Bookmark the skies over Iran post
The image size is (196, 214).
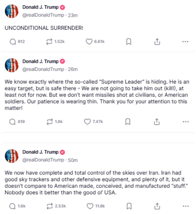129,206
